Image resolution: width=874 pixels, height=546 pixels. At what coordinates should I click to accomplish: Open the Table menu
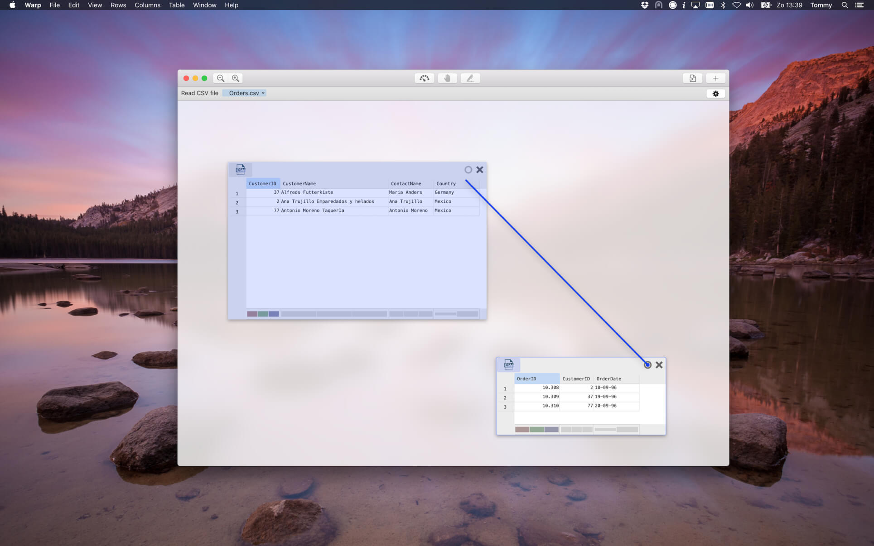point(176,5)
